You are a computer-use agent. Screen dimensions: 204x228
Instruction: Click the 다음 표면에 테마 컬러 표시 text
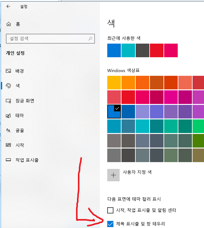[134, 199]
